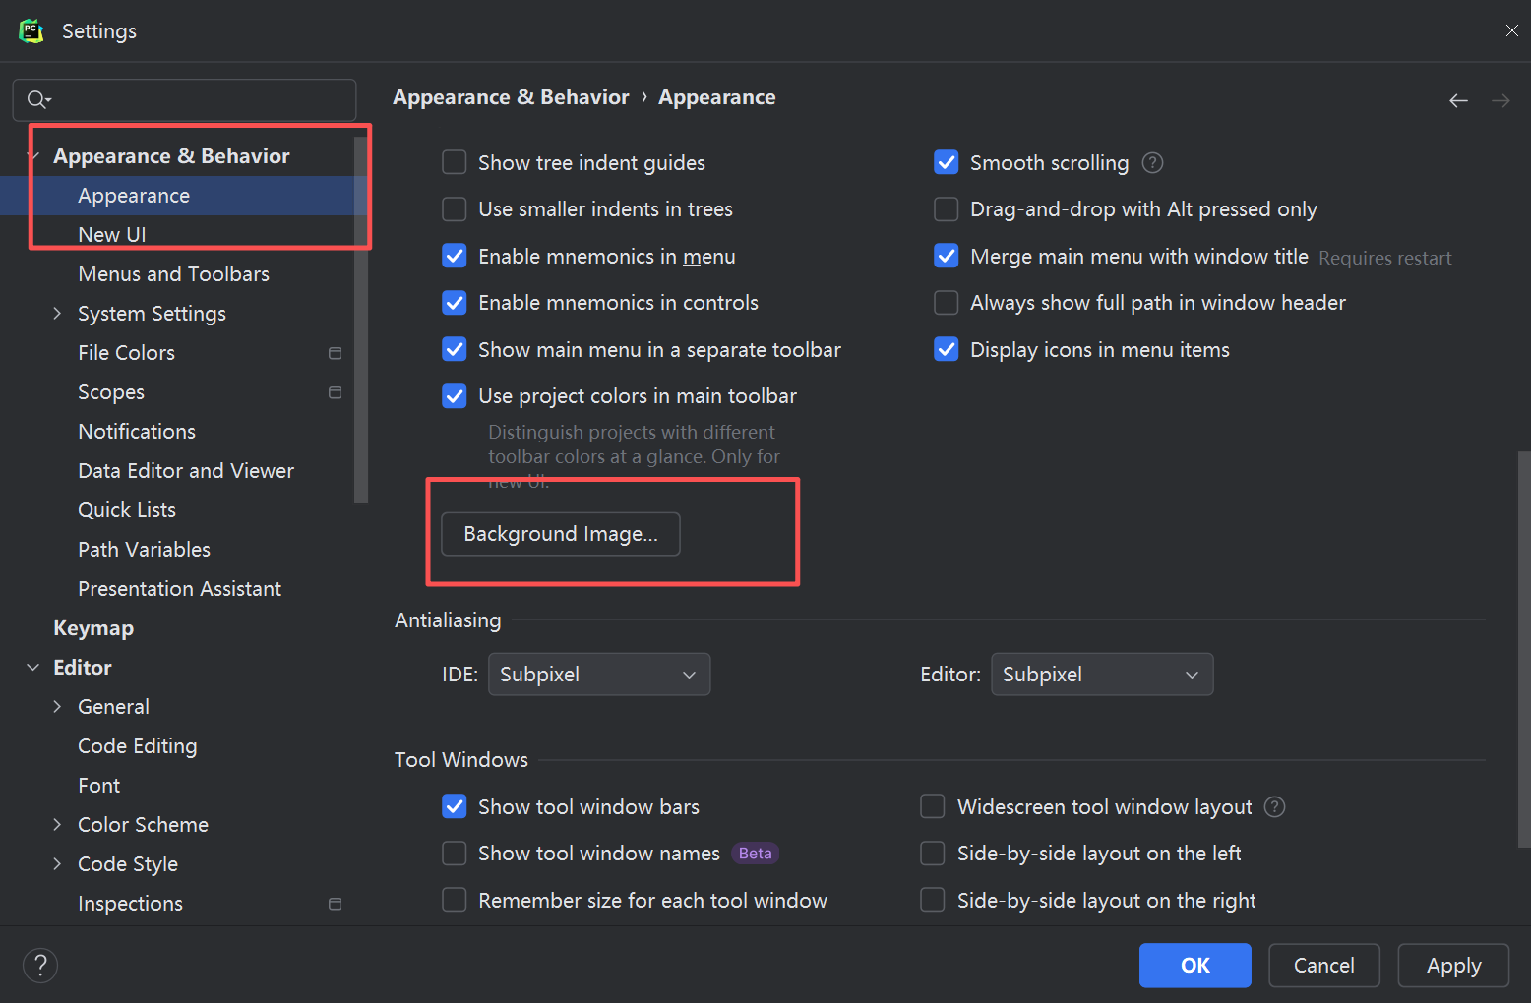Go back using the left arrow icon
The height and width of the screenshot is (1003, 1531).
click(1458, 100)
